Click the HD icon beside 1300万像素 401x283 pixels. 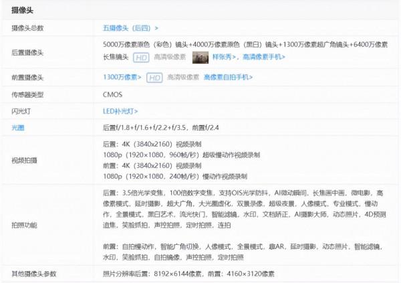(154, 78)
